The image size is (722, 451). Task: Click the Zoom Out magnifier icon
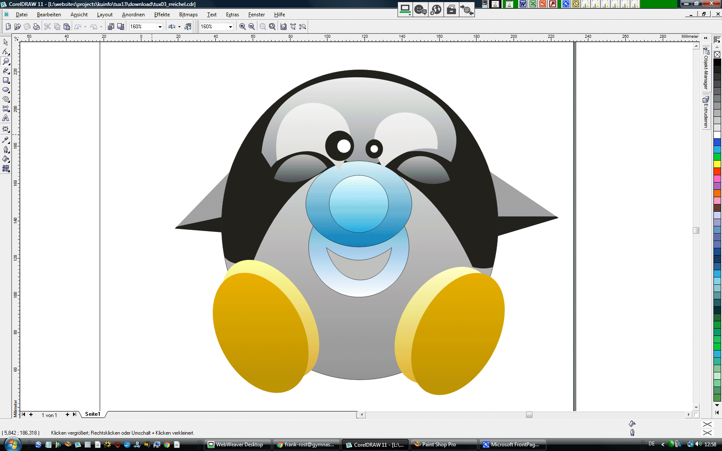tap(252, 27)
